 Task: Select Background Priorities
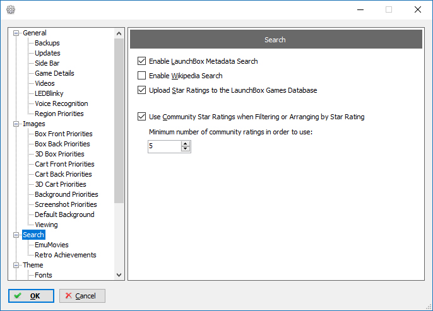(x=66, y=194)
